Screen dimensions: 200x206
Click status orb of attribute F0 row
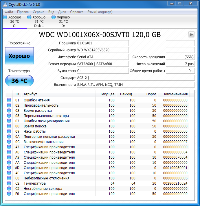(9, 194)
